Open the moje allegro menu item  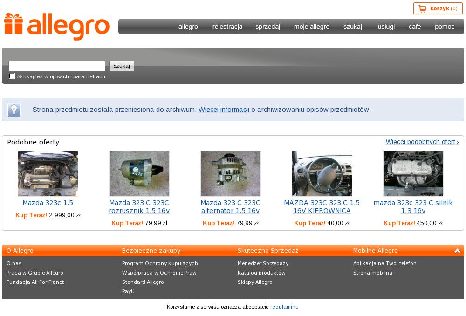[x=312, y=27]
